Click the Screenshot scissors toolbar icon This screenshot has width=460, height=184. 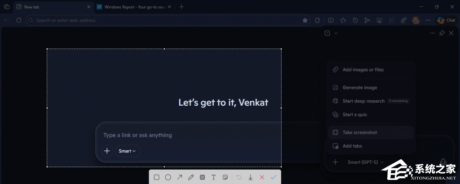(x=379, y=20)
